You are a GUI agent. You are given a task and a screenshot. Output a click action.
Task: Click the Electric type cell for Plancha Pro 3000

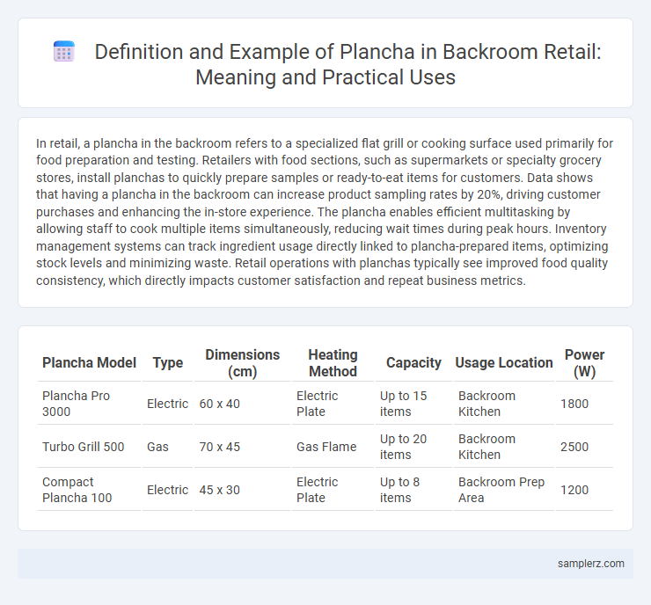pos(168,404)
